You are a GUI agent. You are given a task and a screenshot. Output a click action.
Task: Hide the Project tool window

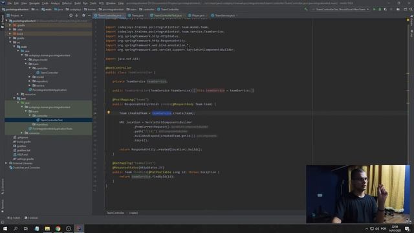tap(89, 16)
